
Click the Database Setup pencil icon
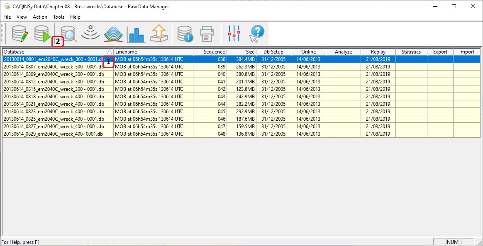pos(20,34)
